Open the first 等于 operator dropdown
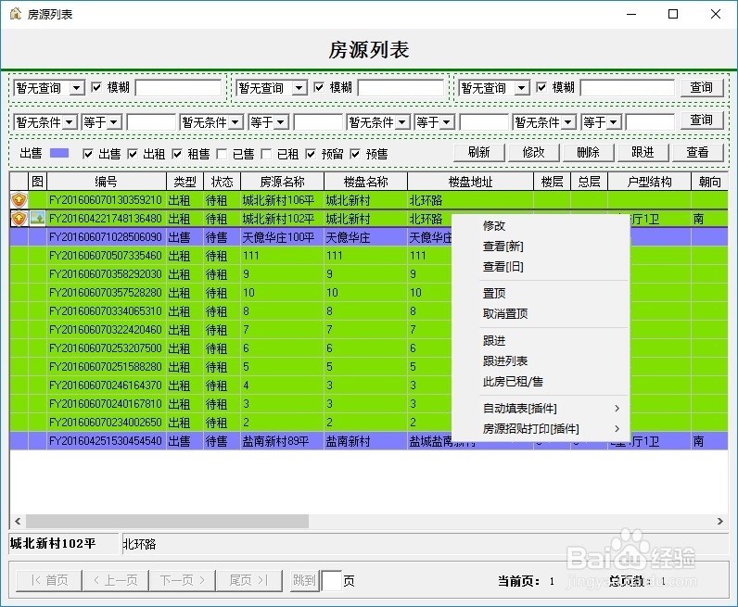The image size is (738, 607). (114, 122)
